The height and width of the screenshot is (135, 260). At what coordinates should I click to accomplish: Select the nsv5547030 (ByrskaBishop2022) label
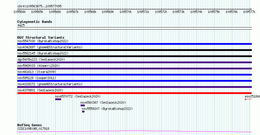coord(43,41)
